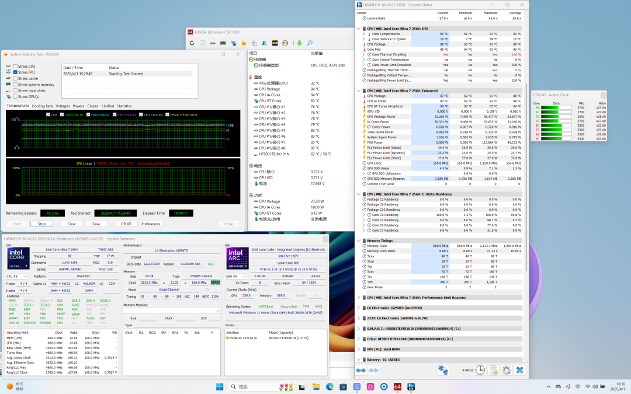The image size is (631, 394).
Task: Click the Refresh icon in AIDA64 toolbar
Action: coord(192,43)
